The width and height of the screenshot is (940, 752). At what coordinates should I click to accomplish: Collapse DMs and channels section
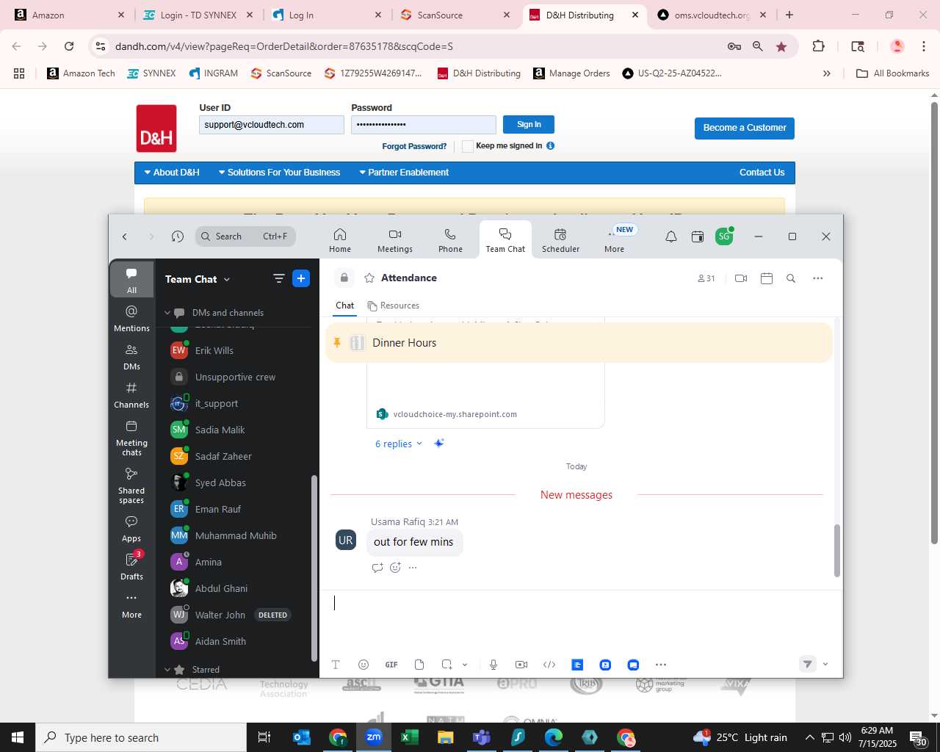coord(167,313)
